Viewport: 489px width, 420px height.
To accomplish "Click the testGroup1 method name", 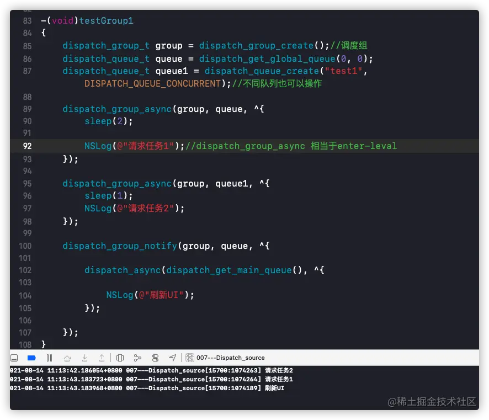I will click(106, 20).
